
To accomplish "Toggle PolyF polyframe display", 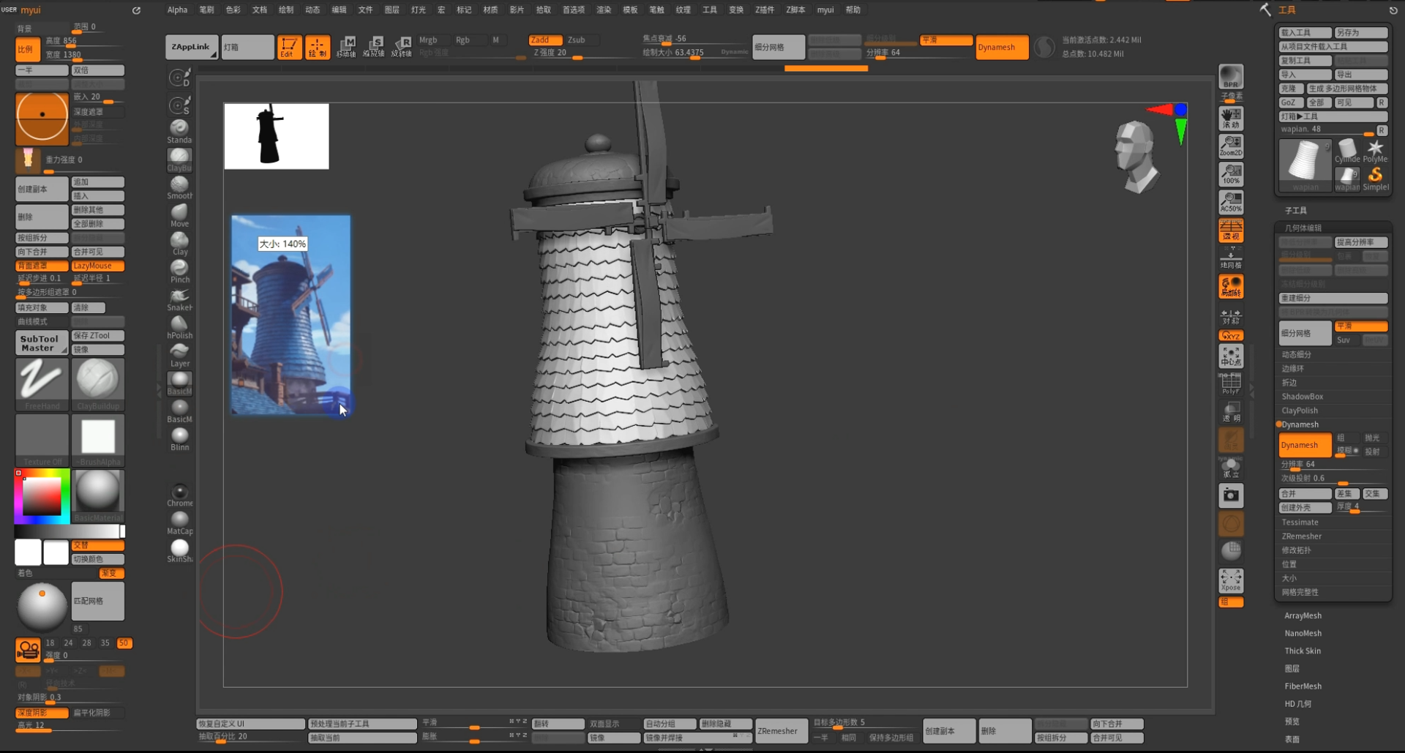I will coord(1231,383).
